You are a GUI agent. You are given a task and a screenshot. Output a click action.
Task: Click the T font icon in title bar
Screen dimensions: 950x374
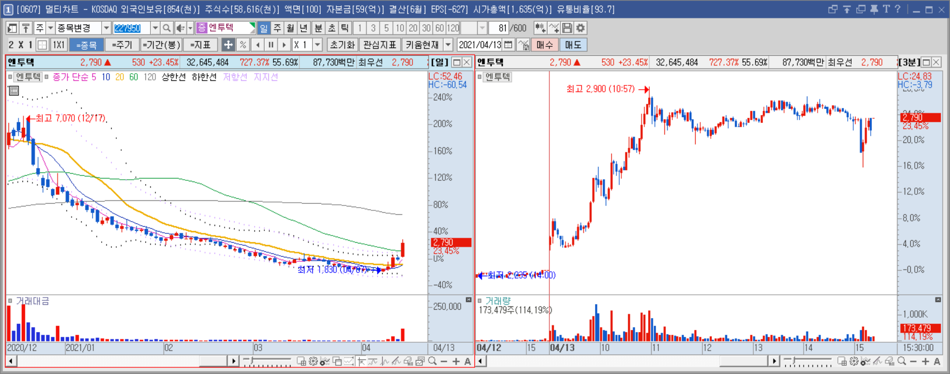[886, 9]
